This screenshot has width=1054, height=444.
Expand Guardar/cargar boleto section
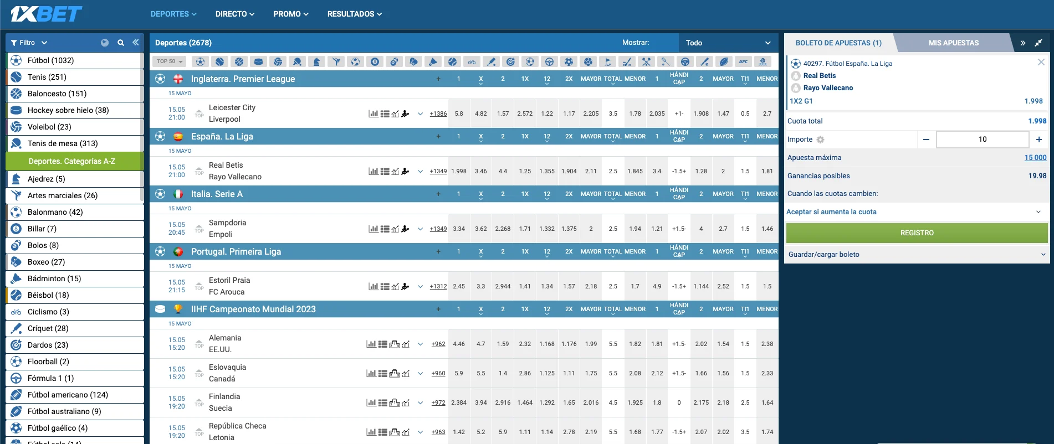[x=917, y=255]
